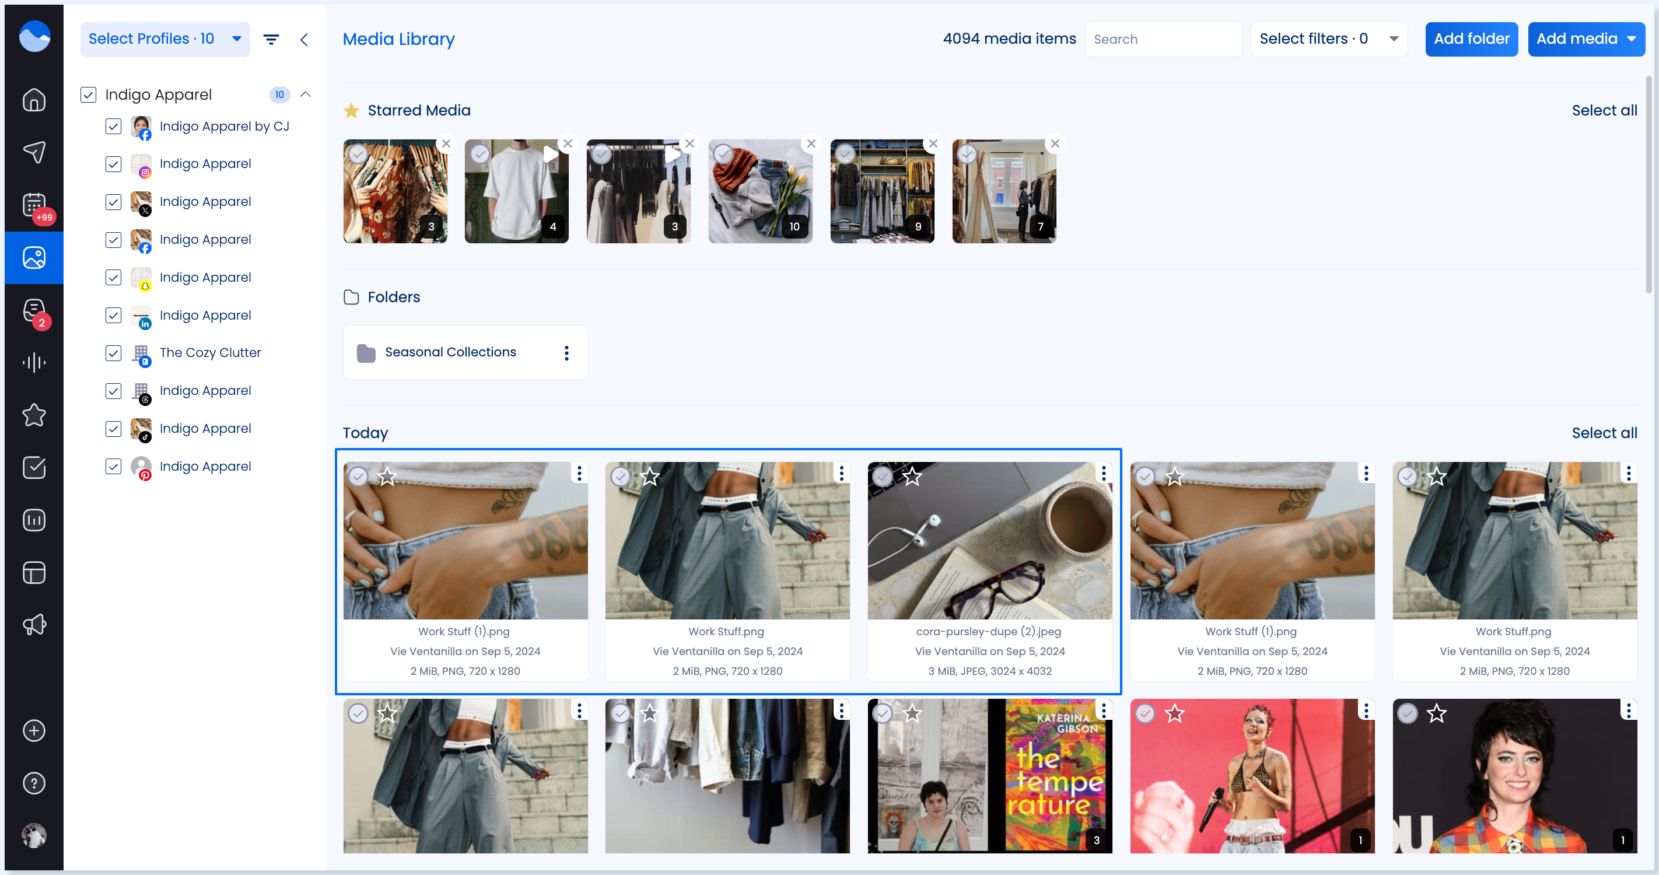Click the page vertical scrollbar
Screen dimensions: 1659x875
tap(1648, 184)
